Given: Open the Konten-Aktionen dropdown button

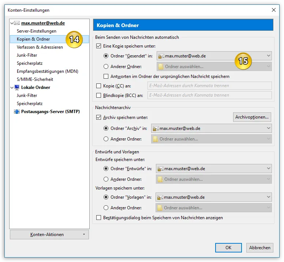Looking at the screenshot, I should pyautogui.click(x=49, y=235).
